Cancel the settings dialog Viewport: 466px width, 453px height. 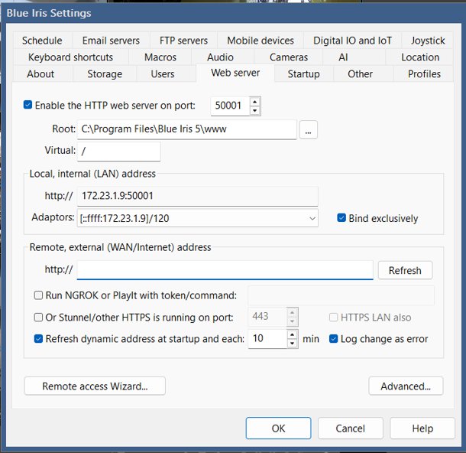[x=351, y=429]
